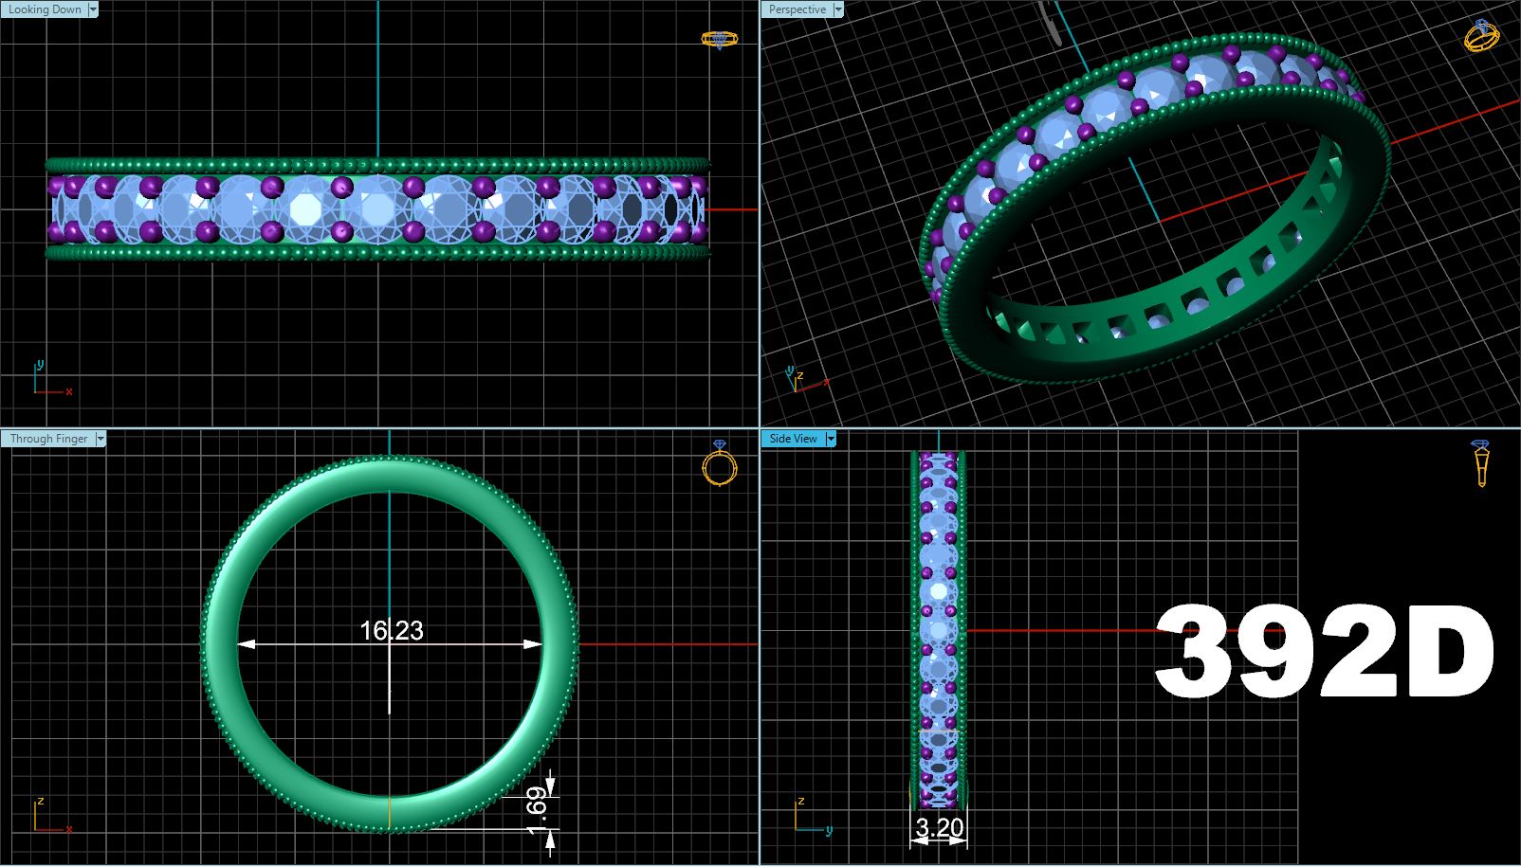The width and height of the screenshot is (1521, 867).
Task: Open the Through Finger viewport dropdown arrow
Action: 100,439
